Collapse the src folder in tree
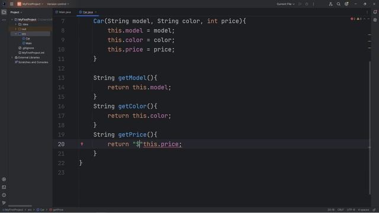379x213 pixels. pyautogui.click(x=16, y=34)
